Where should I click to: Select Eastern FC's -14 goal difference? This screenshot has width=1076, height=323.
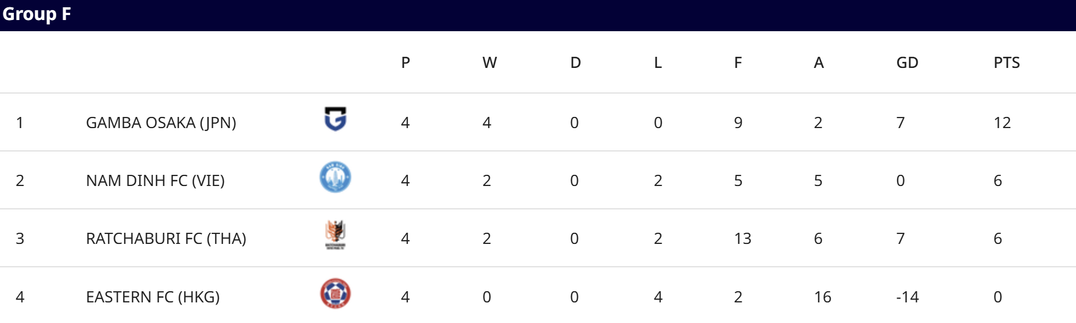[x=907, y=297]
